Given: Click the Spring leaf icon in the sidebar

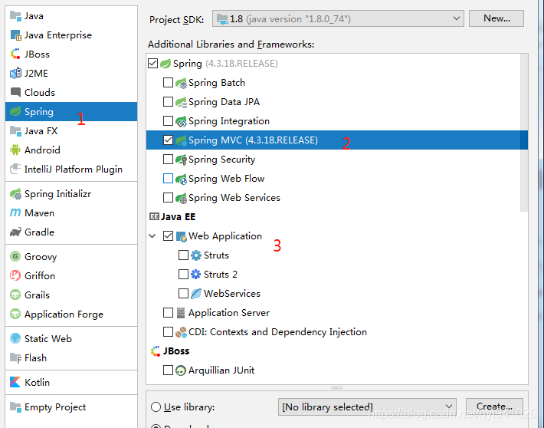Looking at the screenshot, I should [15, 111].
